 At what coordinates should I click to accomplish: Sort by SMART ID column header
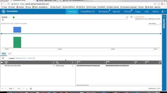[119, 63]
